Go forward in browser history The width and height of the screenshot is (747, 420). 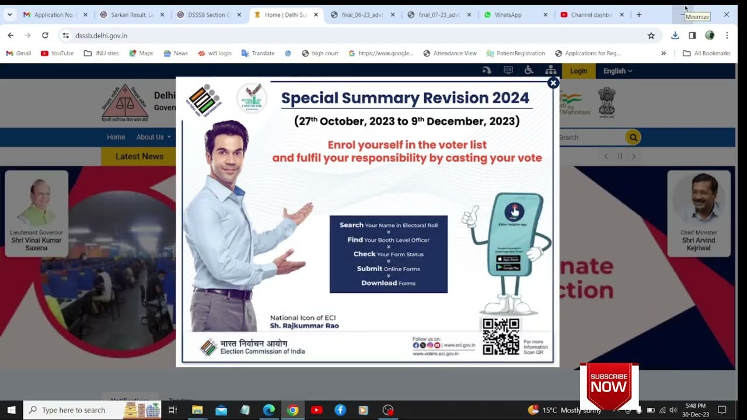[x=27, y=36]
